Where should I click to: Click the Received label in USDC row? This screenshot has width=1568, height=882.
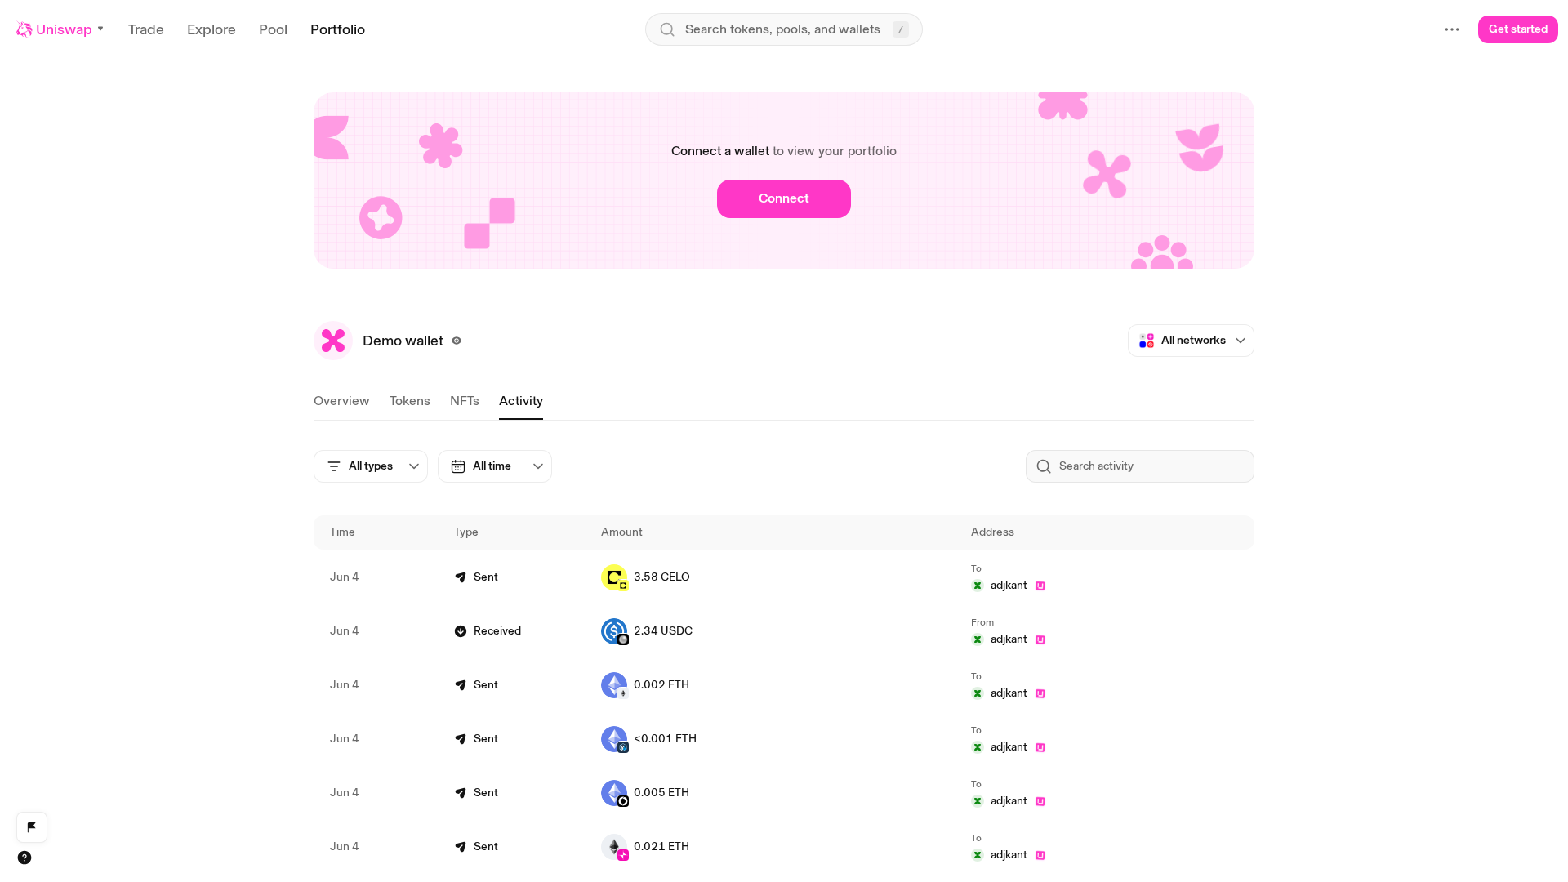[497, 631]
